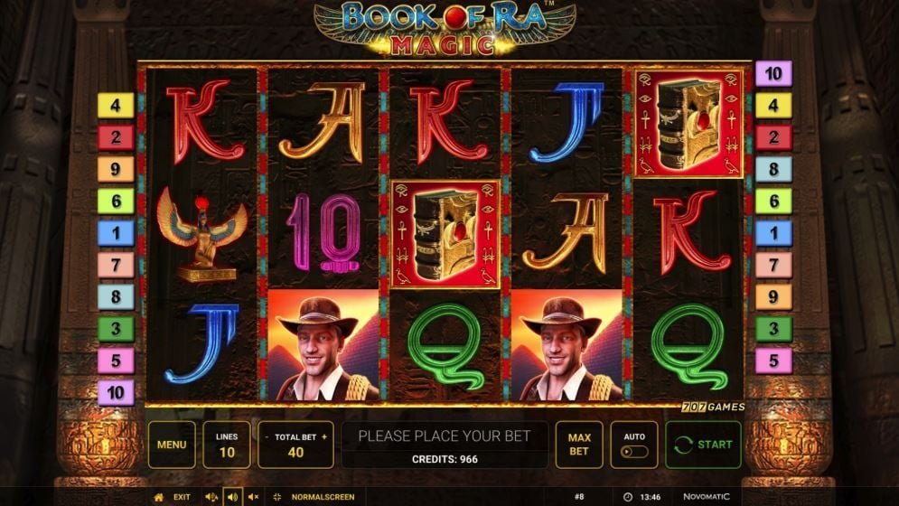899x506 pixels.
Task: Mute sound with the crossed speaker icon
Action: [253, 497]
